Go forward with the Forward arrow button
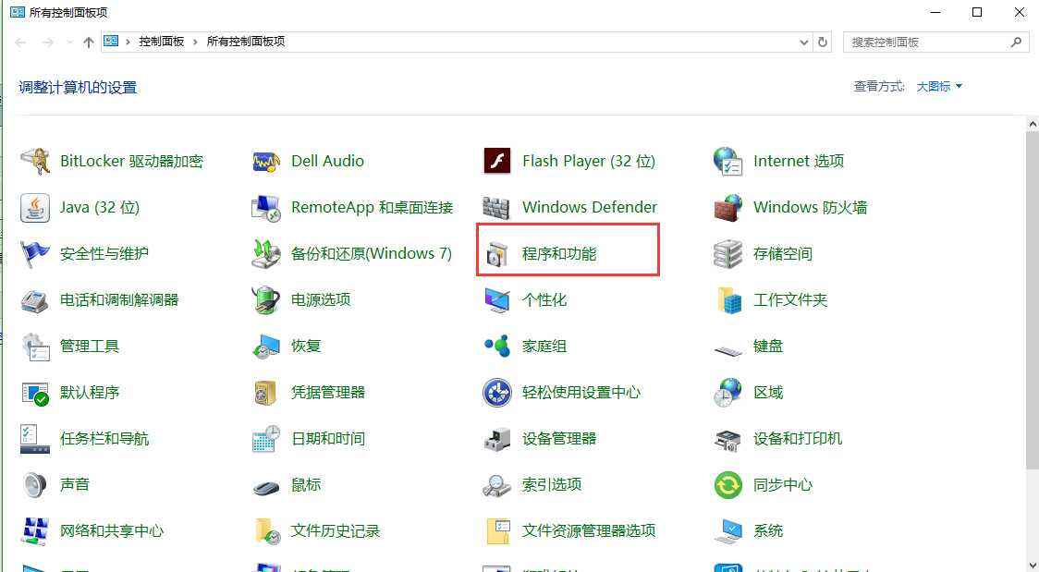Screen dimensions: 1039x572 [47, 42]
